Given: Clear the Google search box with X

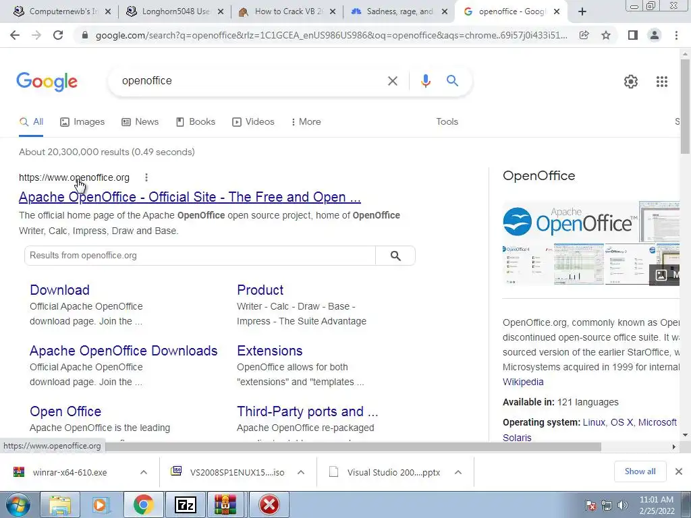Looking at the screenshot, I should [393, 81].
